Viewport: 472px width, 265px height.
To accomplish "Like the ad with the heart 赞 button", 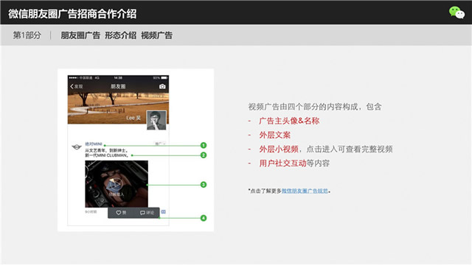I will point(121,213).
